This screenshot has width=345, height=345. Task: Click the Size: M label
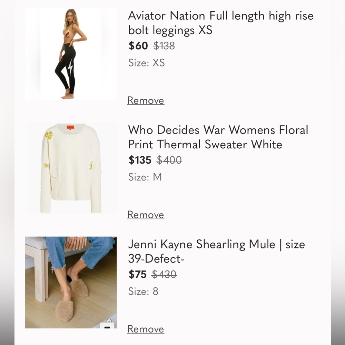pyautogui.click(x=145, y=177)
